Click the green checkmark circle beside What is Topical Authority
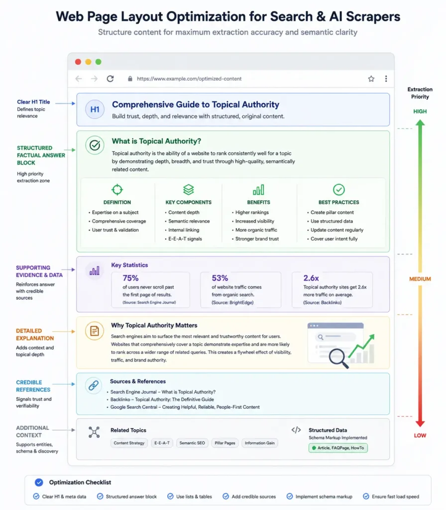Viewport: 446px width, 510px height. (x=95, y=145)
